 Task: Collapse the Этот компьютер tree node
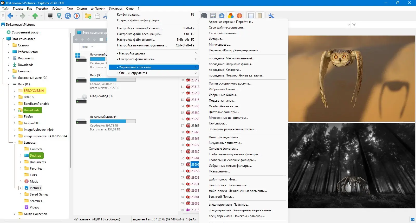(x=3, y=39)
